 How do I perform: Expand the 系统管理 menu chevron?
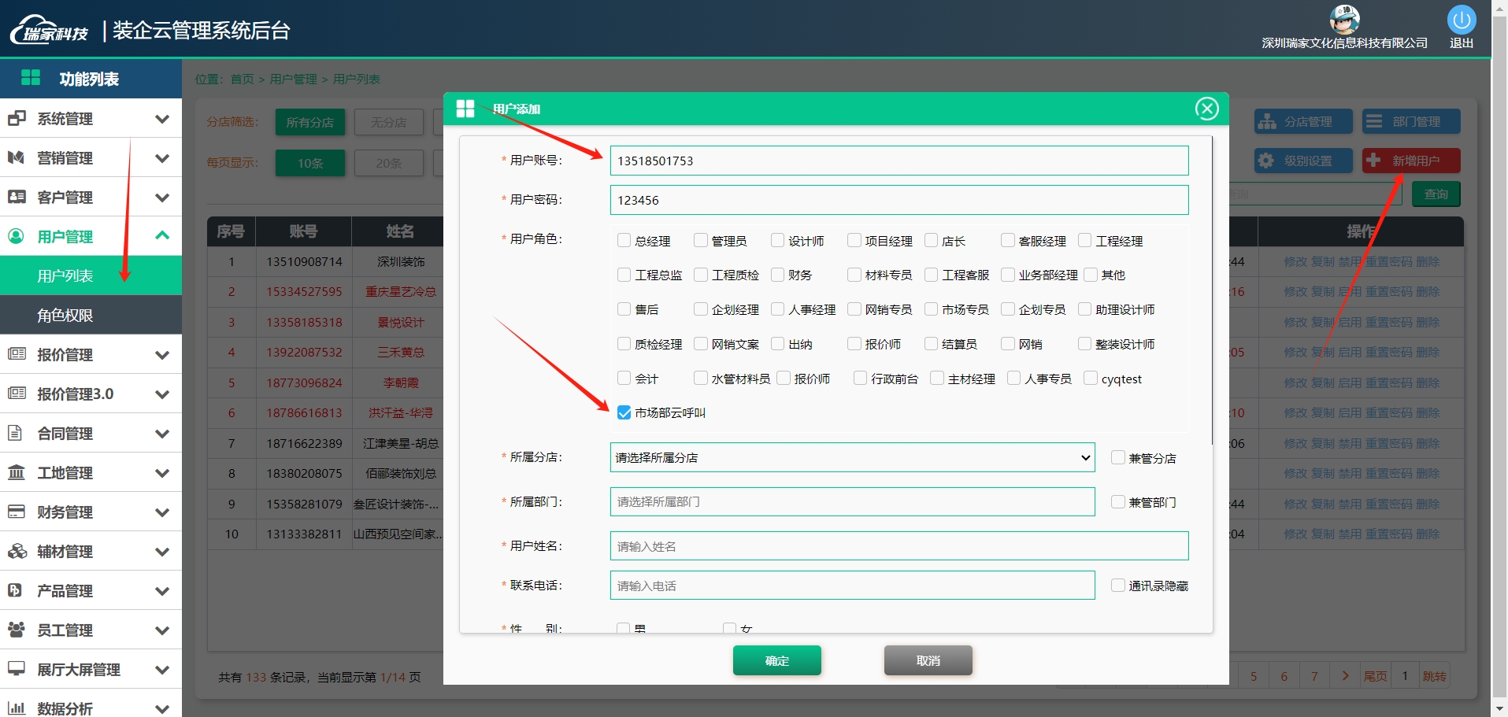coord(162,119)
